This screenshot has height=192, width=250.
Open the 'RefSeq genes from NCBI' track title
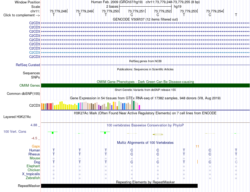(145, 61)
